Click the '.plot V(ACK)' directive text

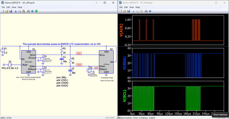(62, 86)
